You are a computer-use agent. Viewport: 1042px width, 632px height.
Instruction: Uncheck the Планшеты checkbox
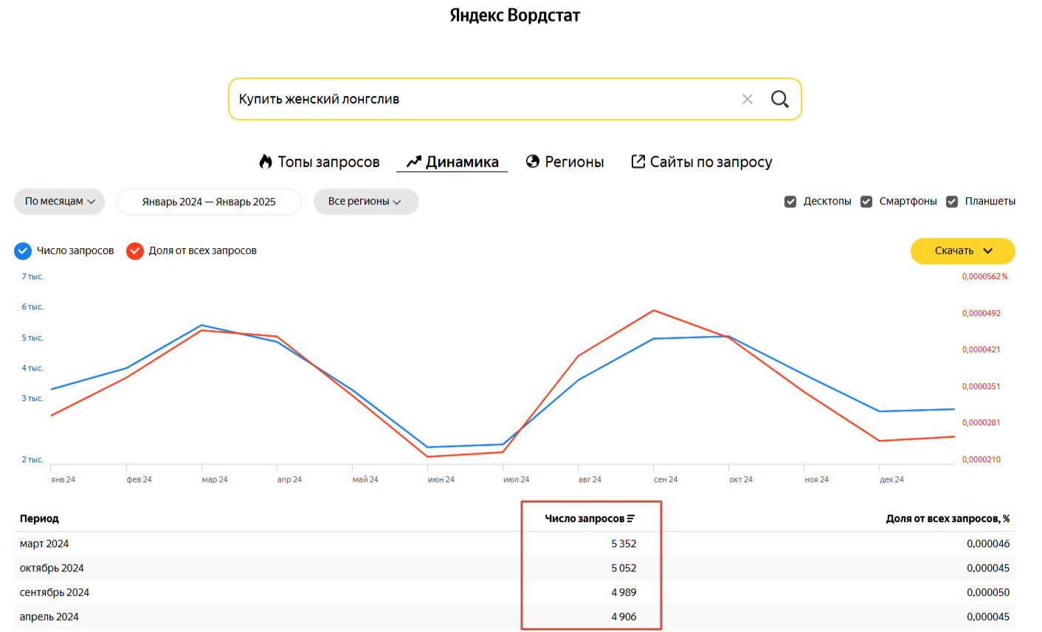click(x=952, y=202)
